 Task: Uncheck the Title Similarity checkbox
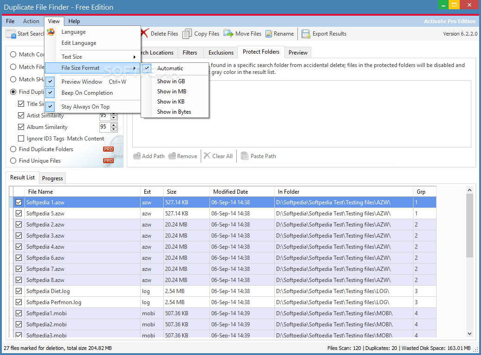[21, 104]
